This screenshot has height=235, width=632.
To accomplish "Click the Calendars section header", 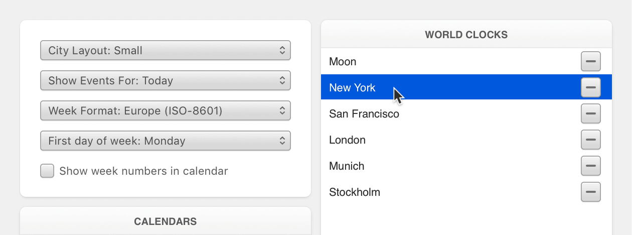I will click(166, 221).
